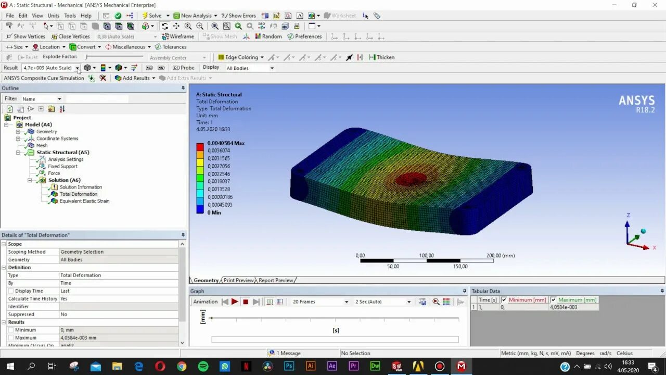
Task: Switch to the Report Preview tab
Action: coord(276,280)
